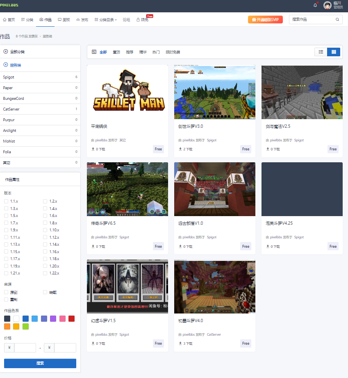Focus the 搜索作品 search field
348x378 pixels.
pyautogui.click(x=313, y=20)
